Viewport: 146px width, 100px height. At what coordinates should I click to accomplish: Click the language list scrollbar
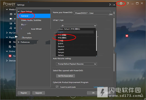coord(96,41)
